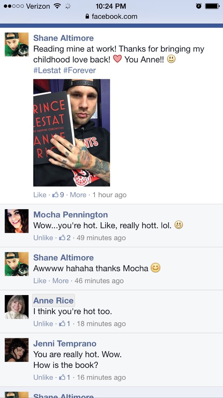Unlike Anne Rice's comment
This screenshot has width=223, height=398.
click(43, 324)
